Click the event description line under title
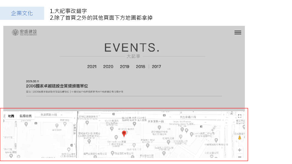Image resolution: width=292 pixels, height=164 pixels. (x=75, y=91)
